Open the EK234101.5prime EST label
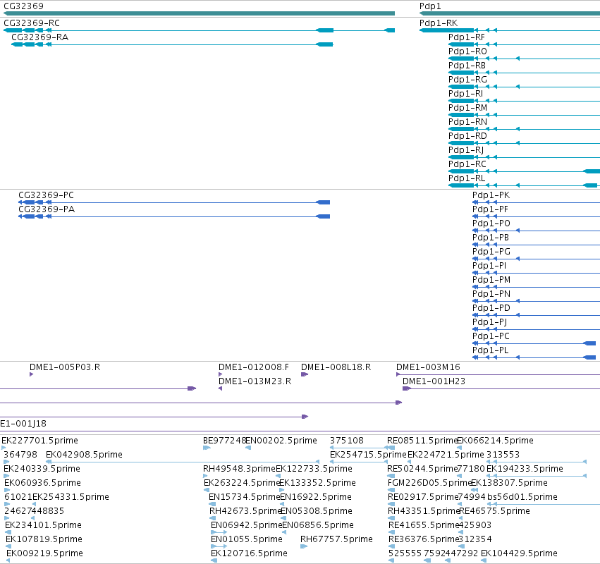 pyautogui.click(x=44, y=526)
